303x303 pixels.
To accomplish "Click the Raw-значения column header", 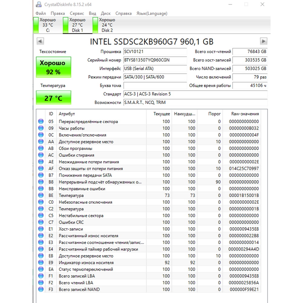I will 245,114.
